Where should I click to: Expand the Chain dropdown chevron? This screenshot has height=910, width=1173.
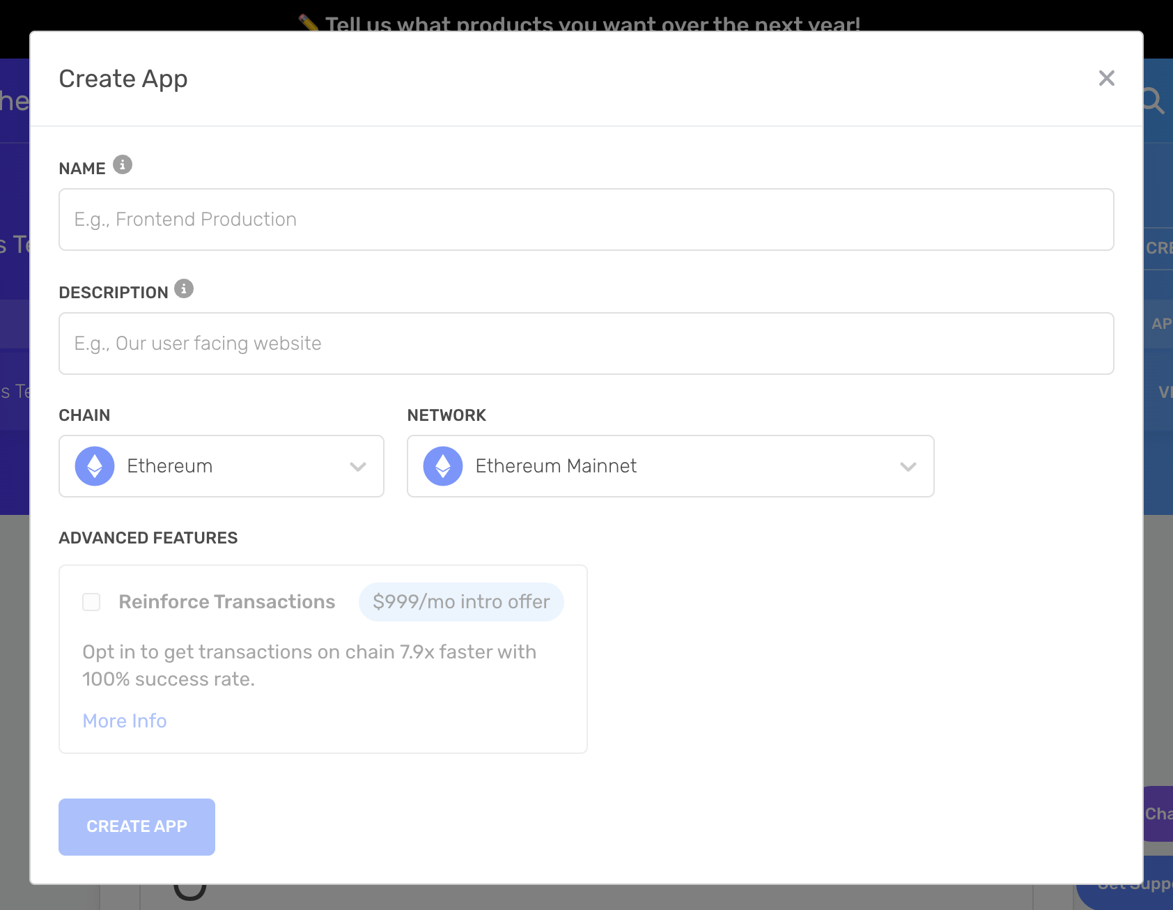click(358, 467)
